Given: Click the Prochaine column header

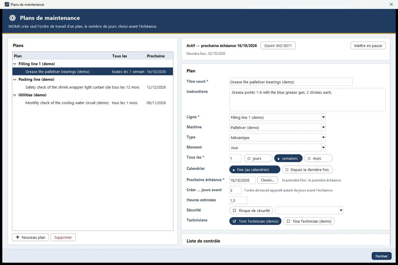Looking at the screenshot, I should coord(159,56).
